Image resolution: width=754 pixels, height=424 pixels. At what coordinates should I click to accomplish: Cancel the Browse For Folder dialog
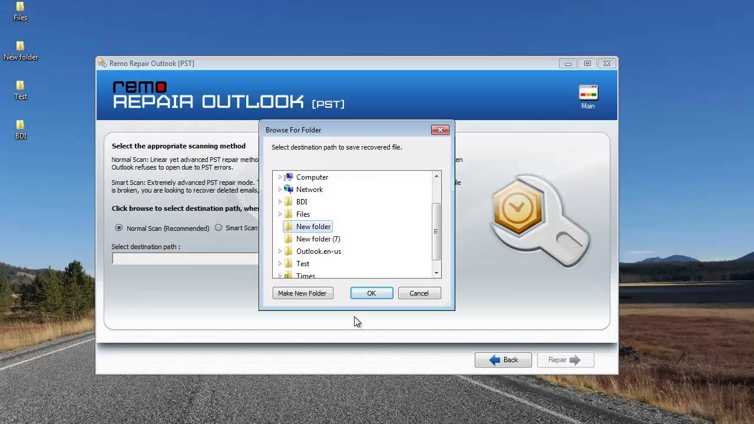pyautogui.click(x=419, y=293)
